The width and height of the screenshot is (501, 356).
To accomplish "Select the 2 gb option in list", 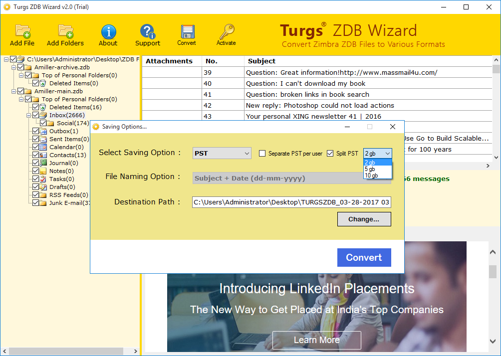I will click(378, 163).
